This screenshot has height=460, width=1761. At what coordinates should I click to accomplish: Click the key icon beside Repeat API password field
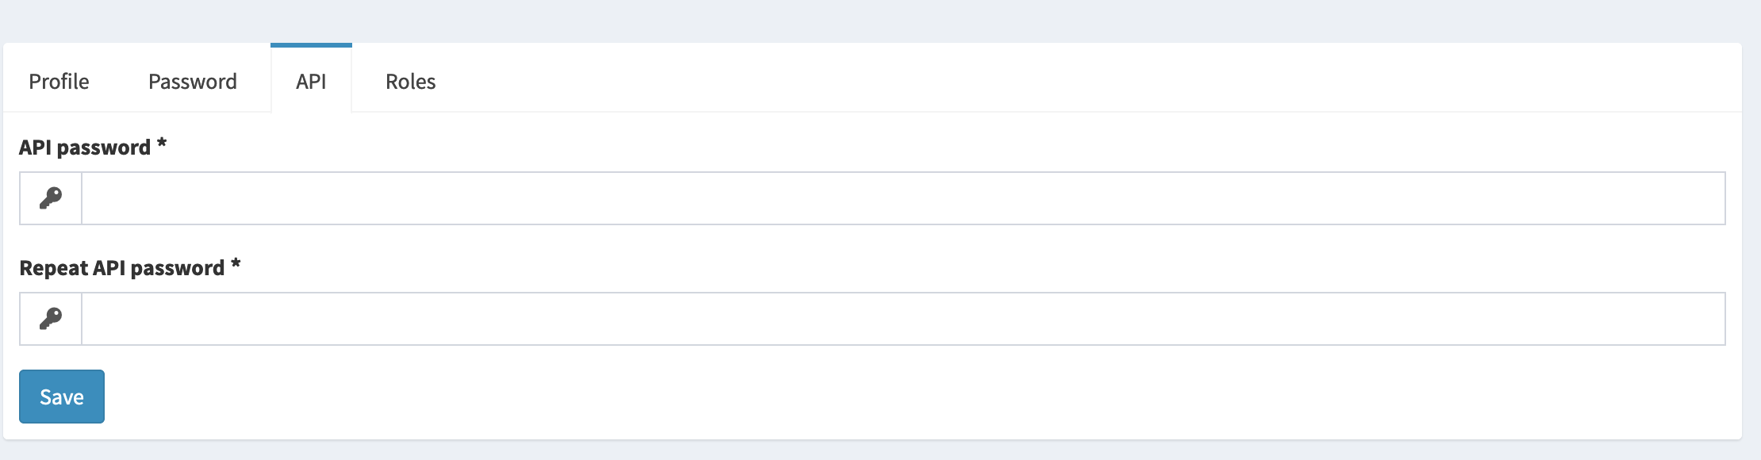point(51,319)
